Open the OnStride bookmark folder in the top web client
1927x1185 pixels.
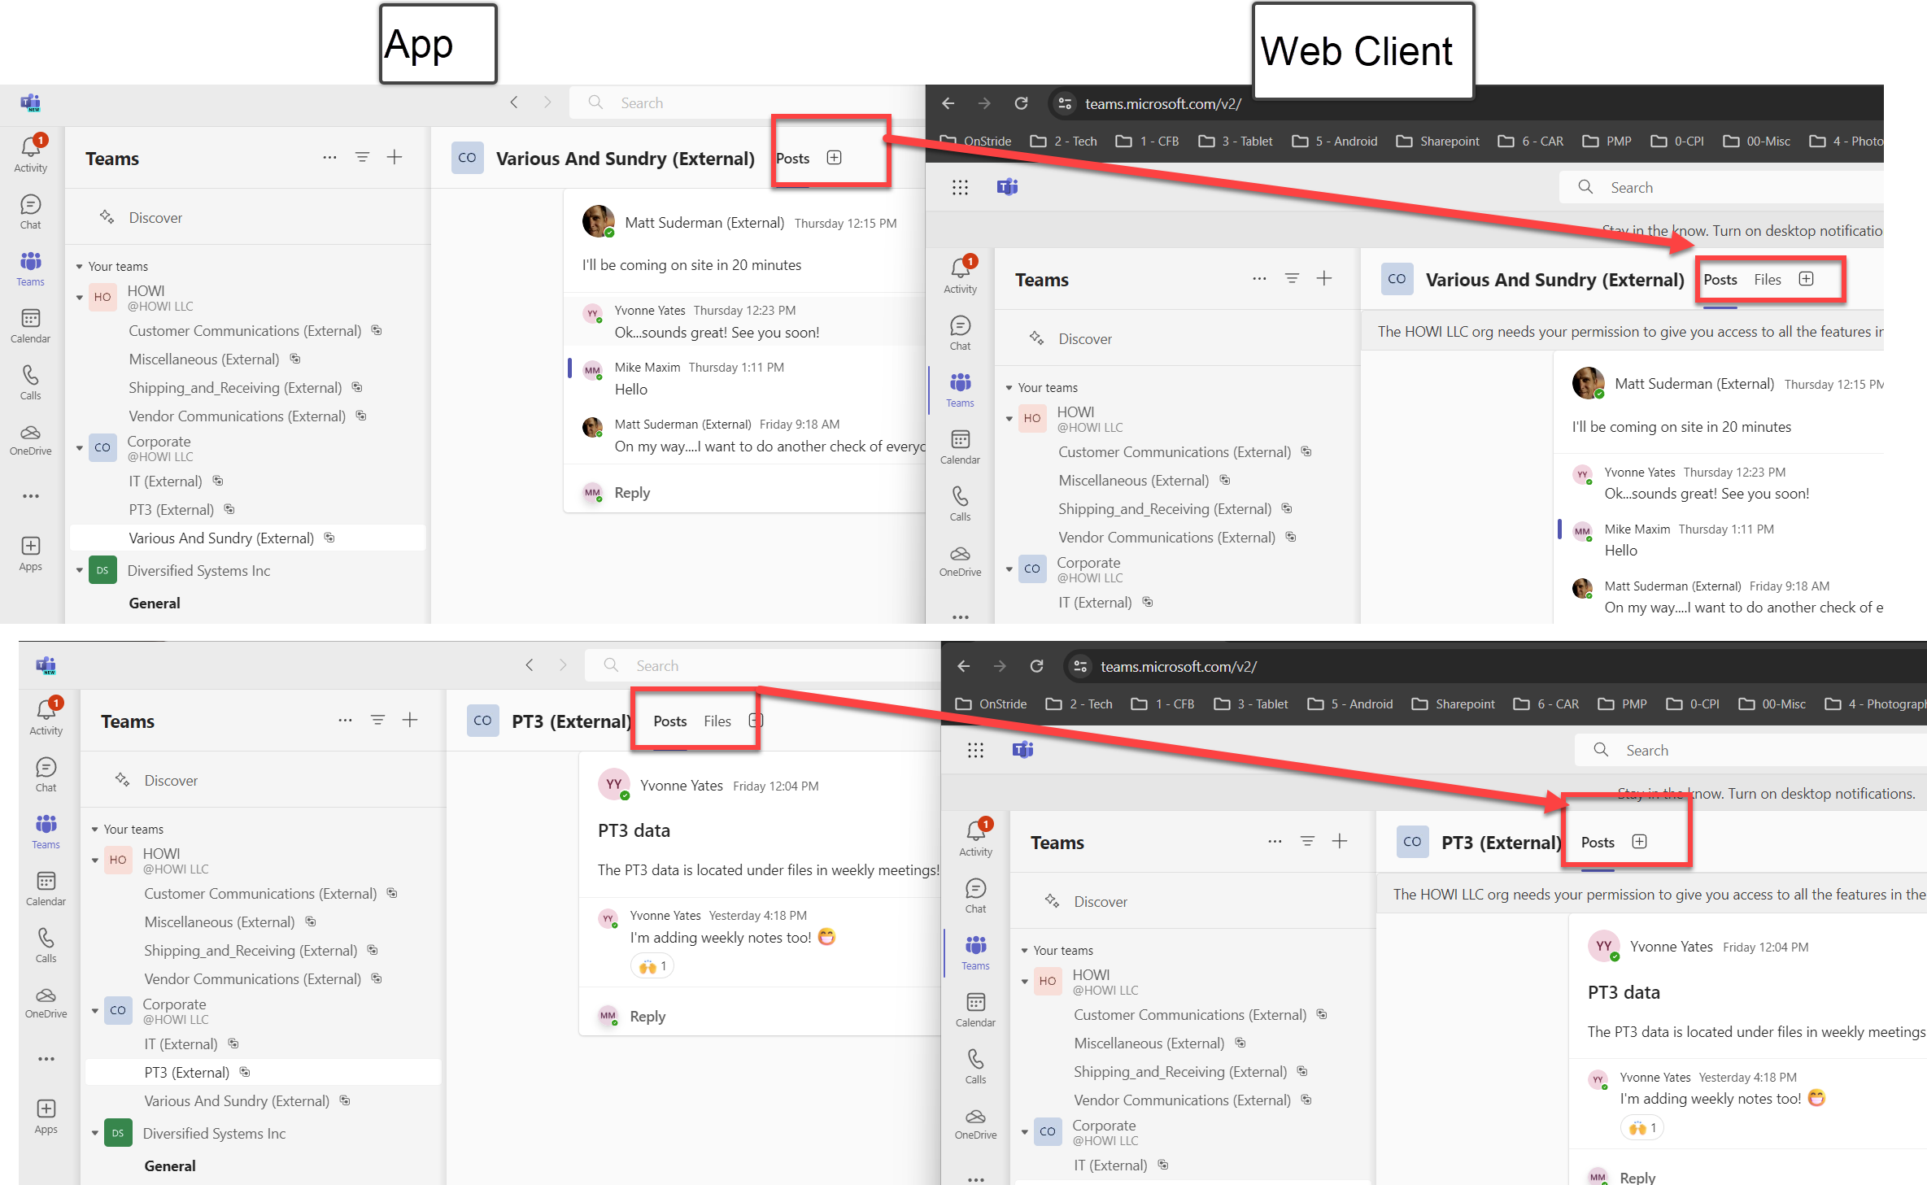[976, 141]
